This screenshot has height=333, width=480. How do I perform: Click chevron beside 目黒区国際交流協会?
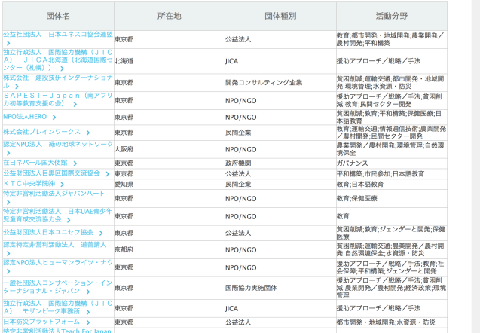coord(108,174)
